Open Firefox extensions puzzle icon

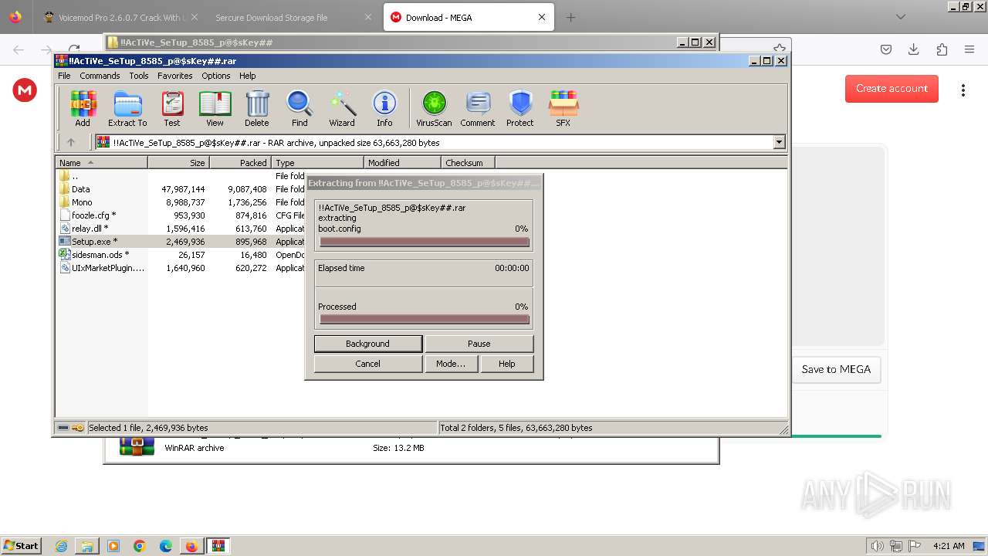942,49
